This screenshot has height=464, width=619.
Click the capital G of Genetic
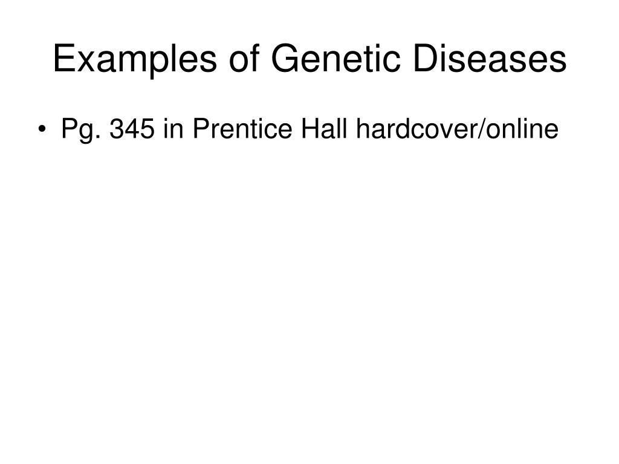[x=285, y=58]
